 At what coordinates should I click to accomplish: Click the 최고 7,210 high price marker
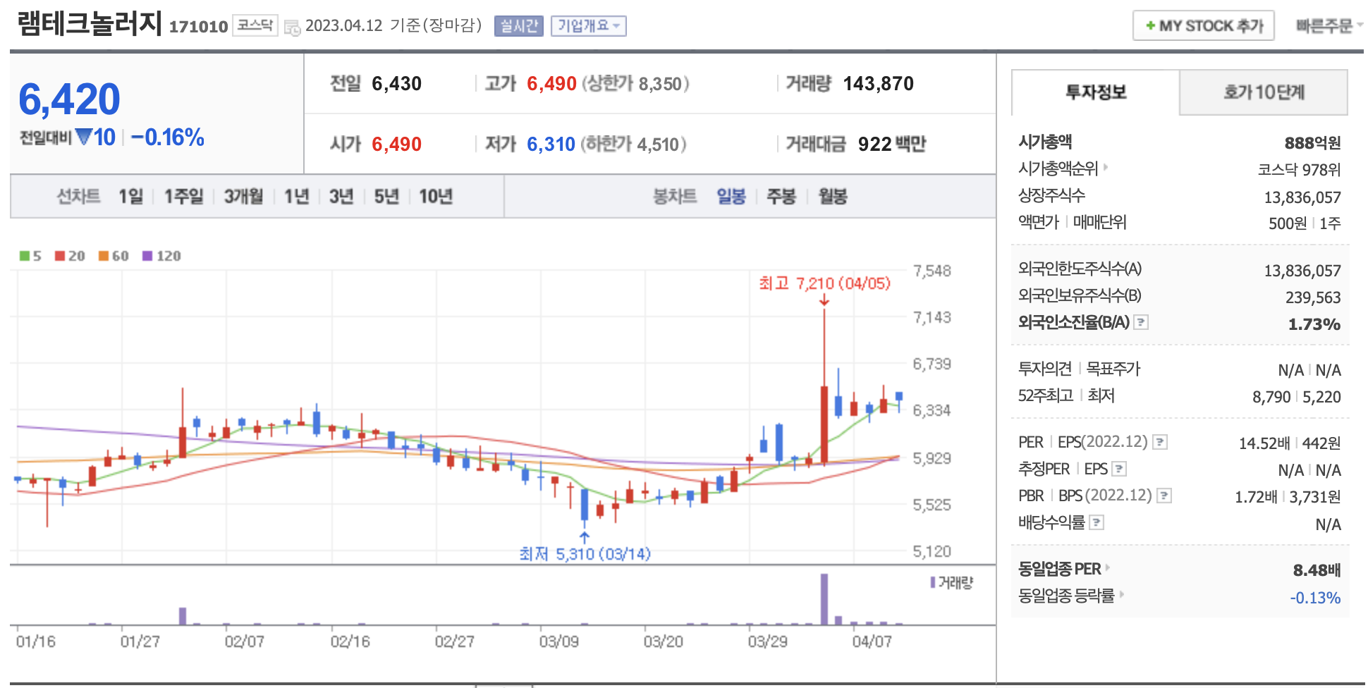824,283
